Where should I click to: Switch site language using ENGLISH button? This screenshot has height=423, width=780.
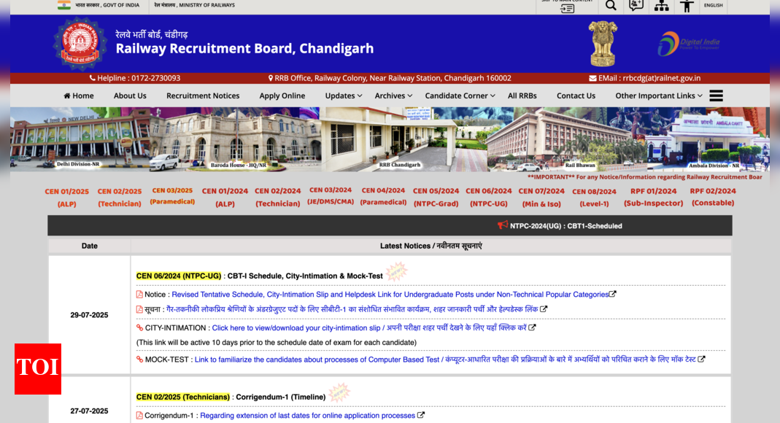[x=713, y=6]
